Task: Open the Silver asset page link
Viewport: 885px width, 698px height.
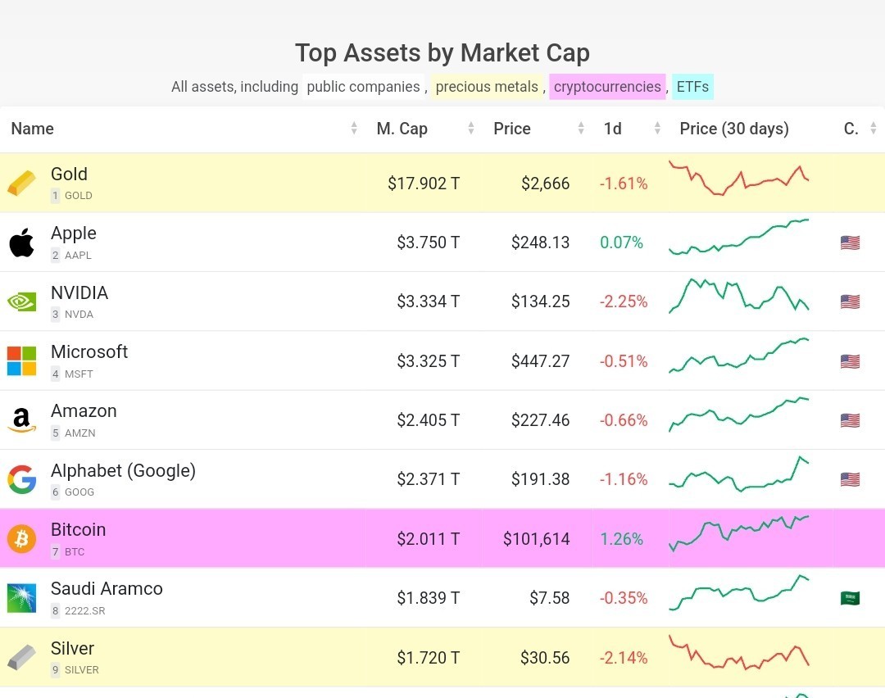Action: point(72,648)
